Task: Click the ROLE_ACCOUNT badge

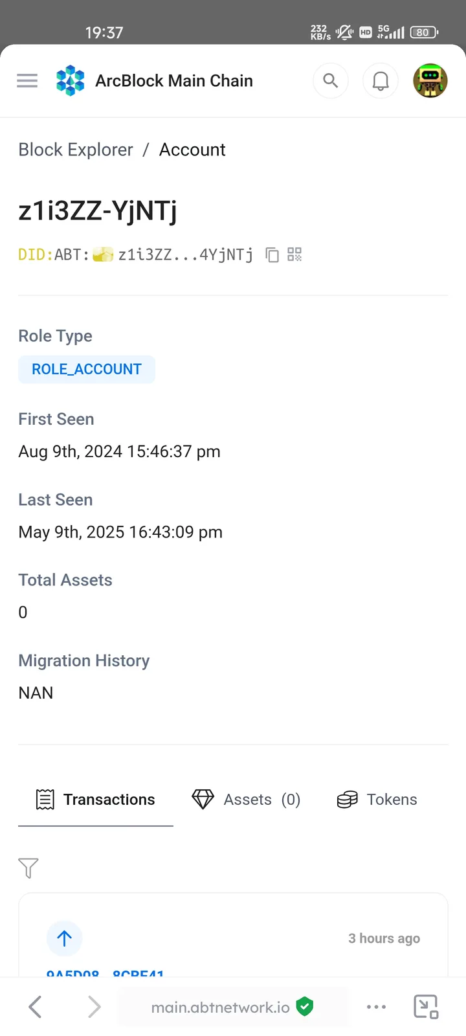Action: pos(87,369)
